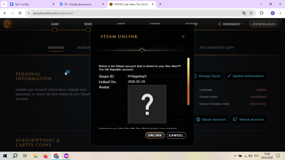Screen dimensions: 285x160
Task: Bookmark this page with the star icon
Action: pyautogui.click(x=251, y=13)
